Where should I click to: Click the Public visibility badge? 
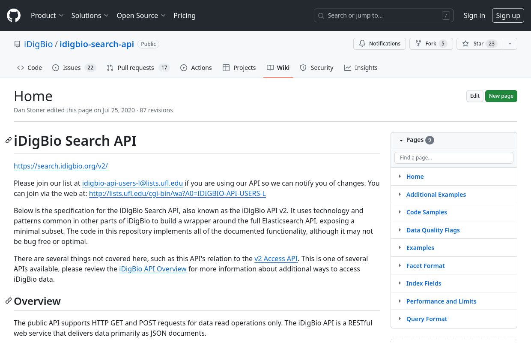click(x=149, y=44)
